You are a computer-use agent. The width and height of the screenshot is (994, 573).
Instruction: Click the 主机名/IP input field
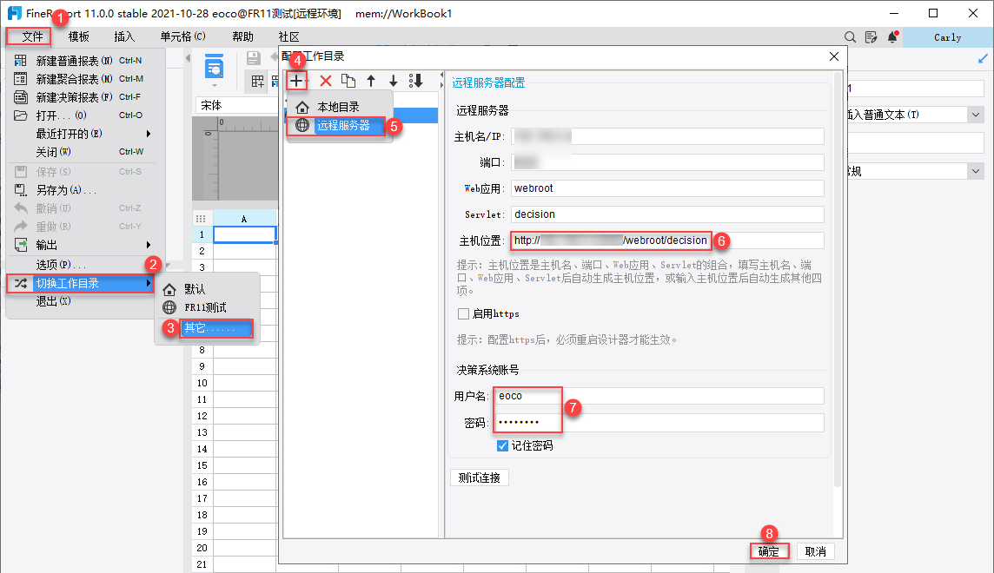667,136
